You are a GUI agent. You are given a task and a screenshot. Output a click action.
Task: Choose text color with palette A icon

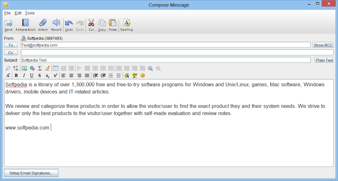[x=127, y=75]
